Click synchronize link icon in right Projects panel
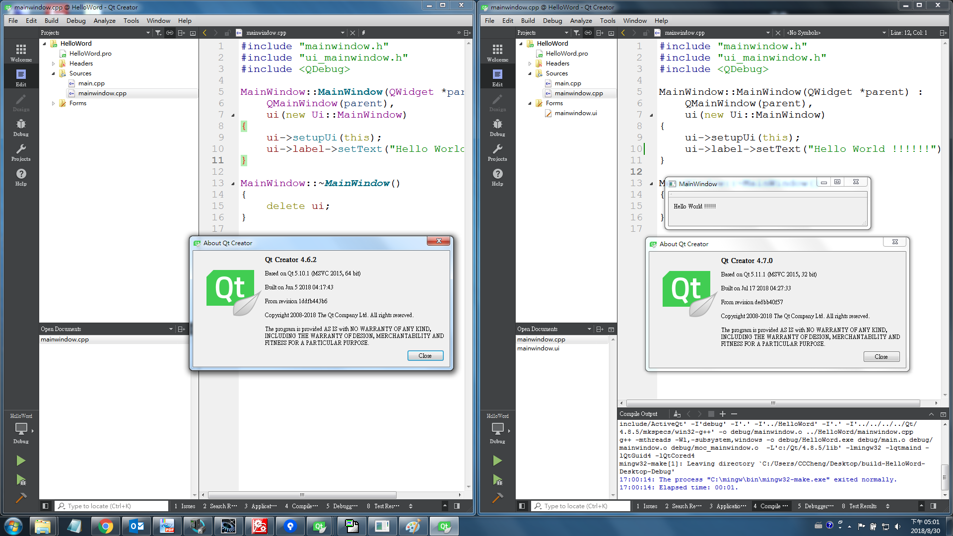The width and height of the screenshot is (953, 536). (x=588, y=33)
